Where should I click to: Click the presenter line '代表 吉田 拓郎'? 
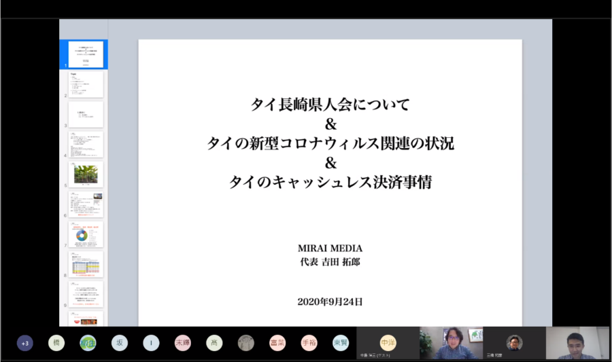tap(330, 262)
